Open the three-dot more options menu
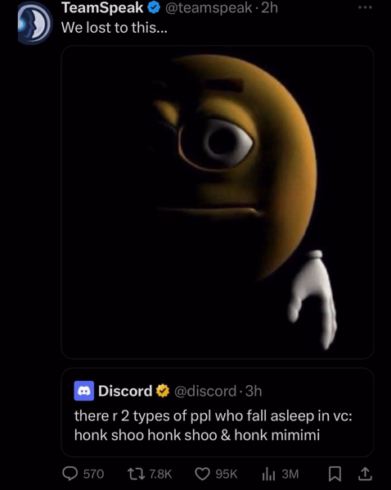This screenshot has height=490, width=391. [365, 7]
